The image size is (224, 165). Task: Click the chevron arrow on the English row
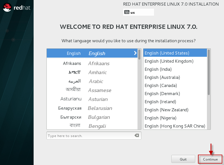[135, 53]
